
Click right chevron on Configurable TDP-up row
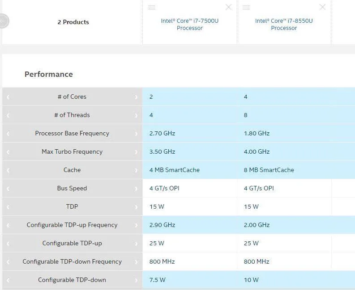(x=136, y=244)
